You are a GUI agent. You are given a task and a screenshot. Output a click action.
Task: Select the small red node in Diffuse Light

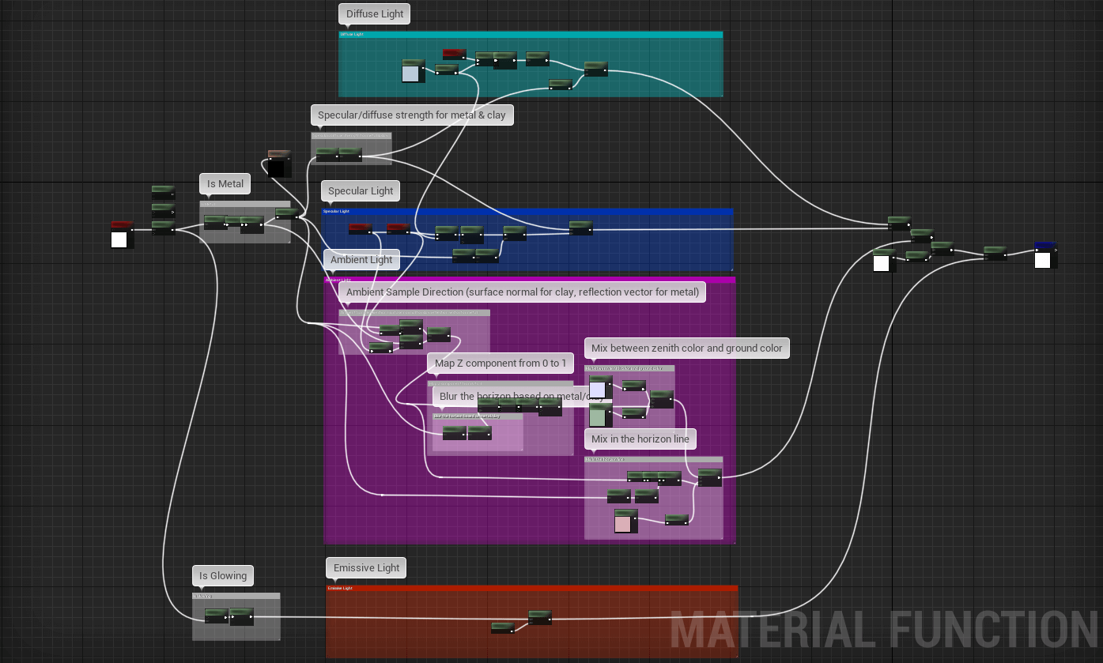point(454,54)
